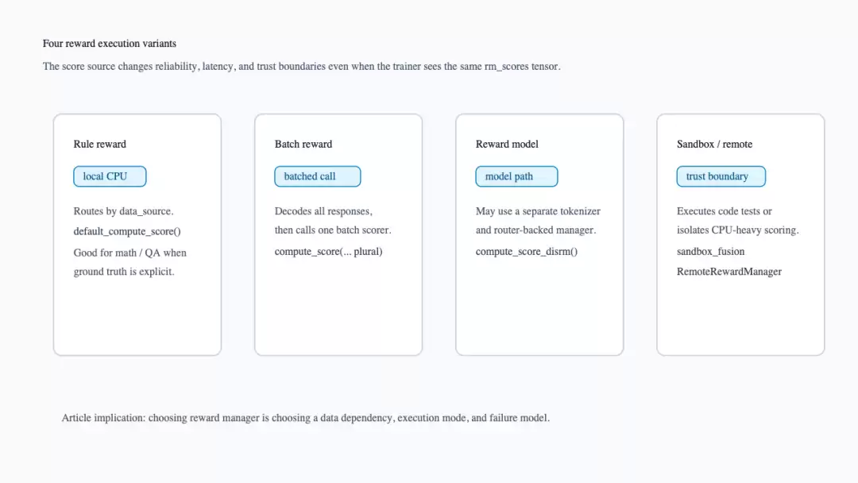Screen dimensions: 858x483
Task: Click May use a separate tokenizer line
Action: click(x=538, y=211)
